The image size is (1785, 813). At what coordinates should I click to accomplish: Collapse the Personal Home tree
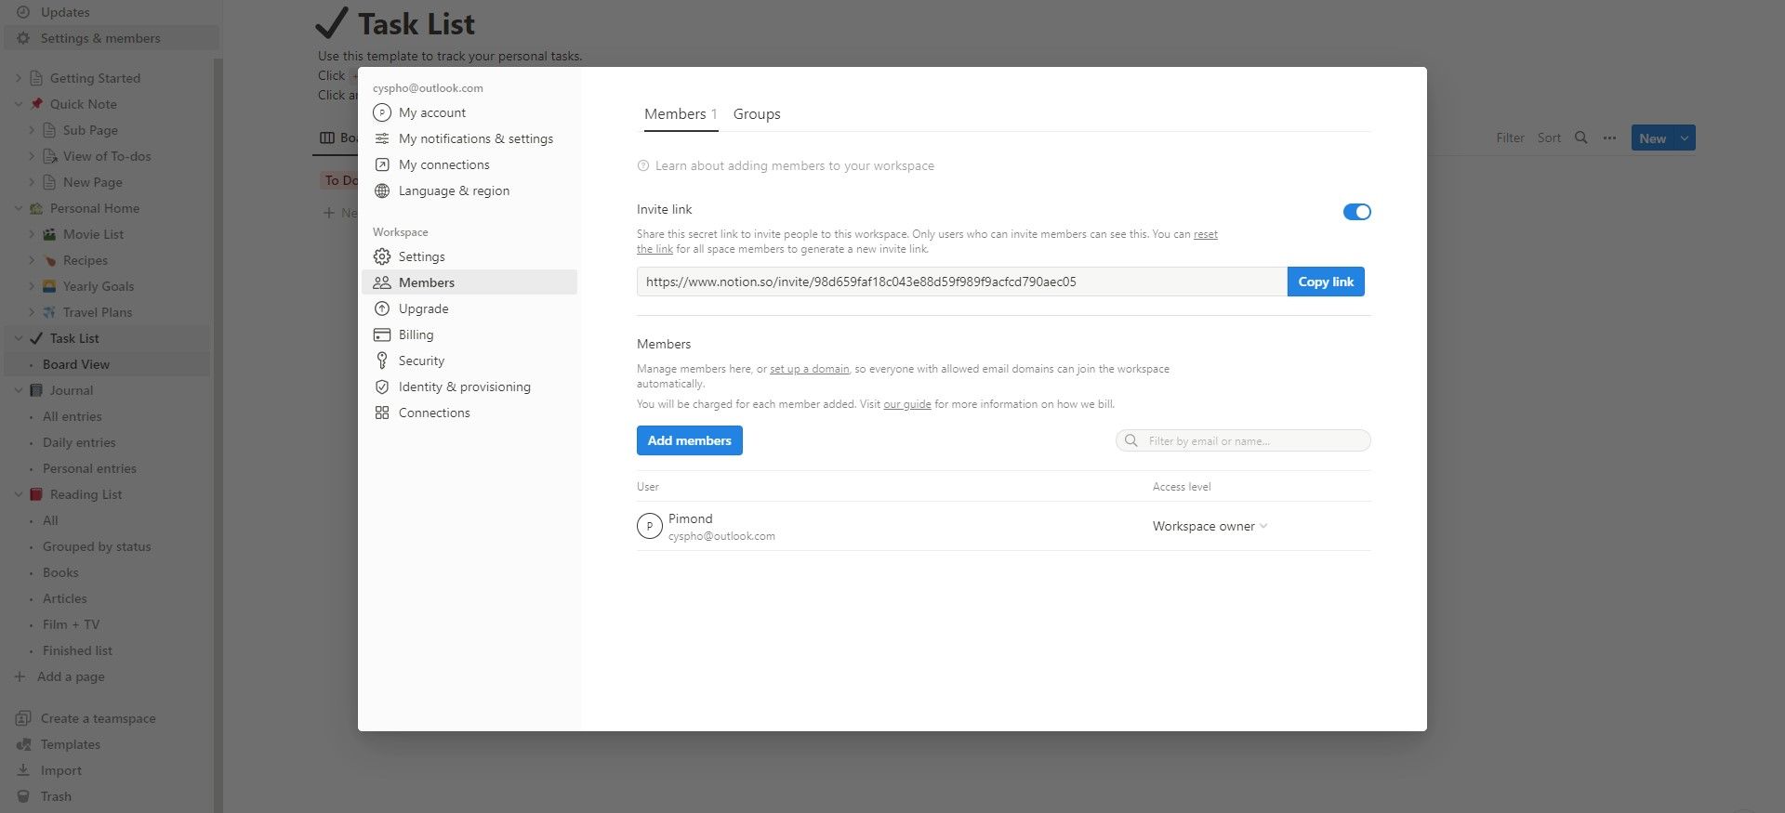(19, 208)
